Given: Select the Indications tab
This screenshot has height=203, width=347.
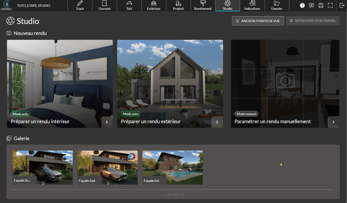Looking at the screenshot, I should click(x=252, y=5).
